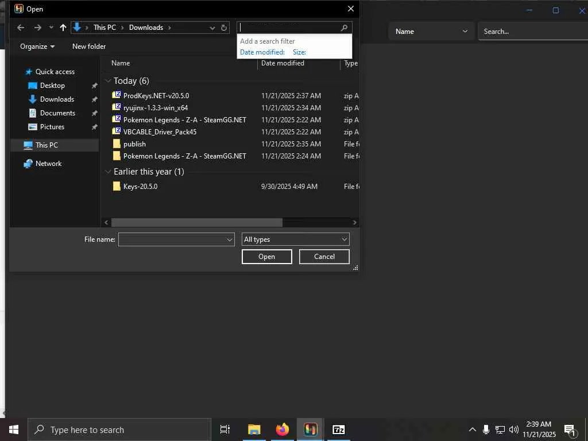
Task: Select VBCABLE_Driver_Pack45 zip file
Action: 160,131
